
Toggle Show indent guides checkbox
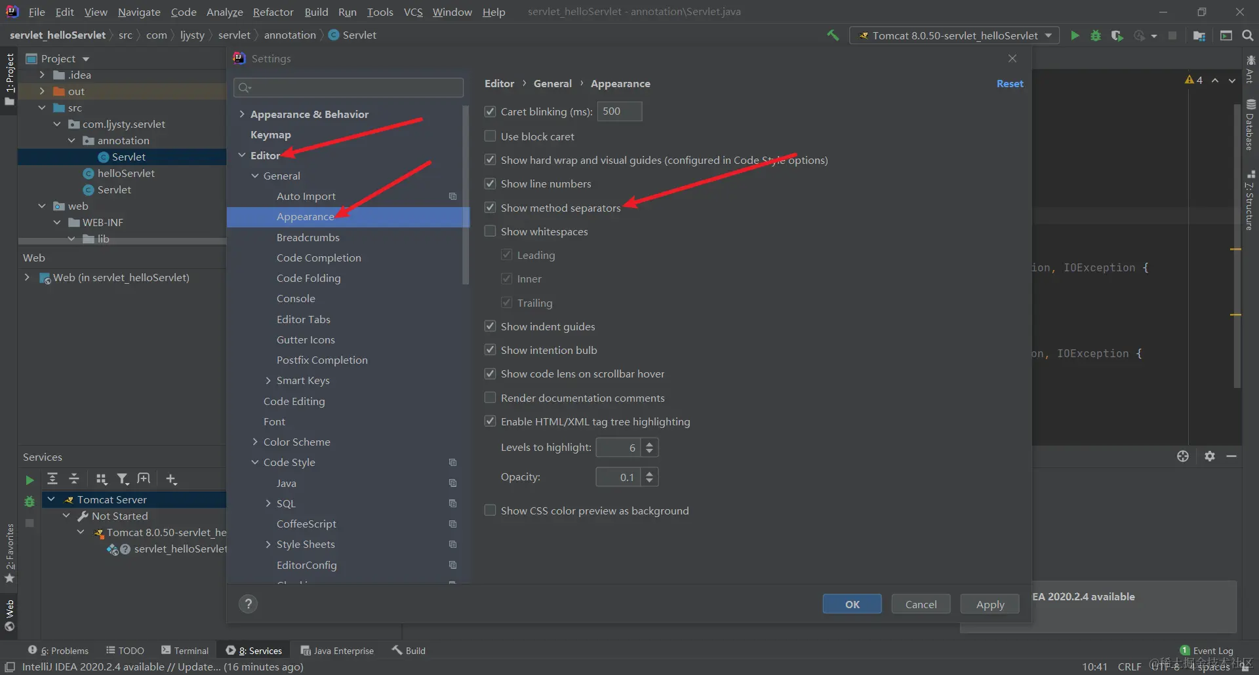point(490,326)
